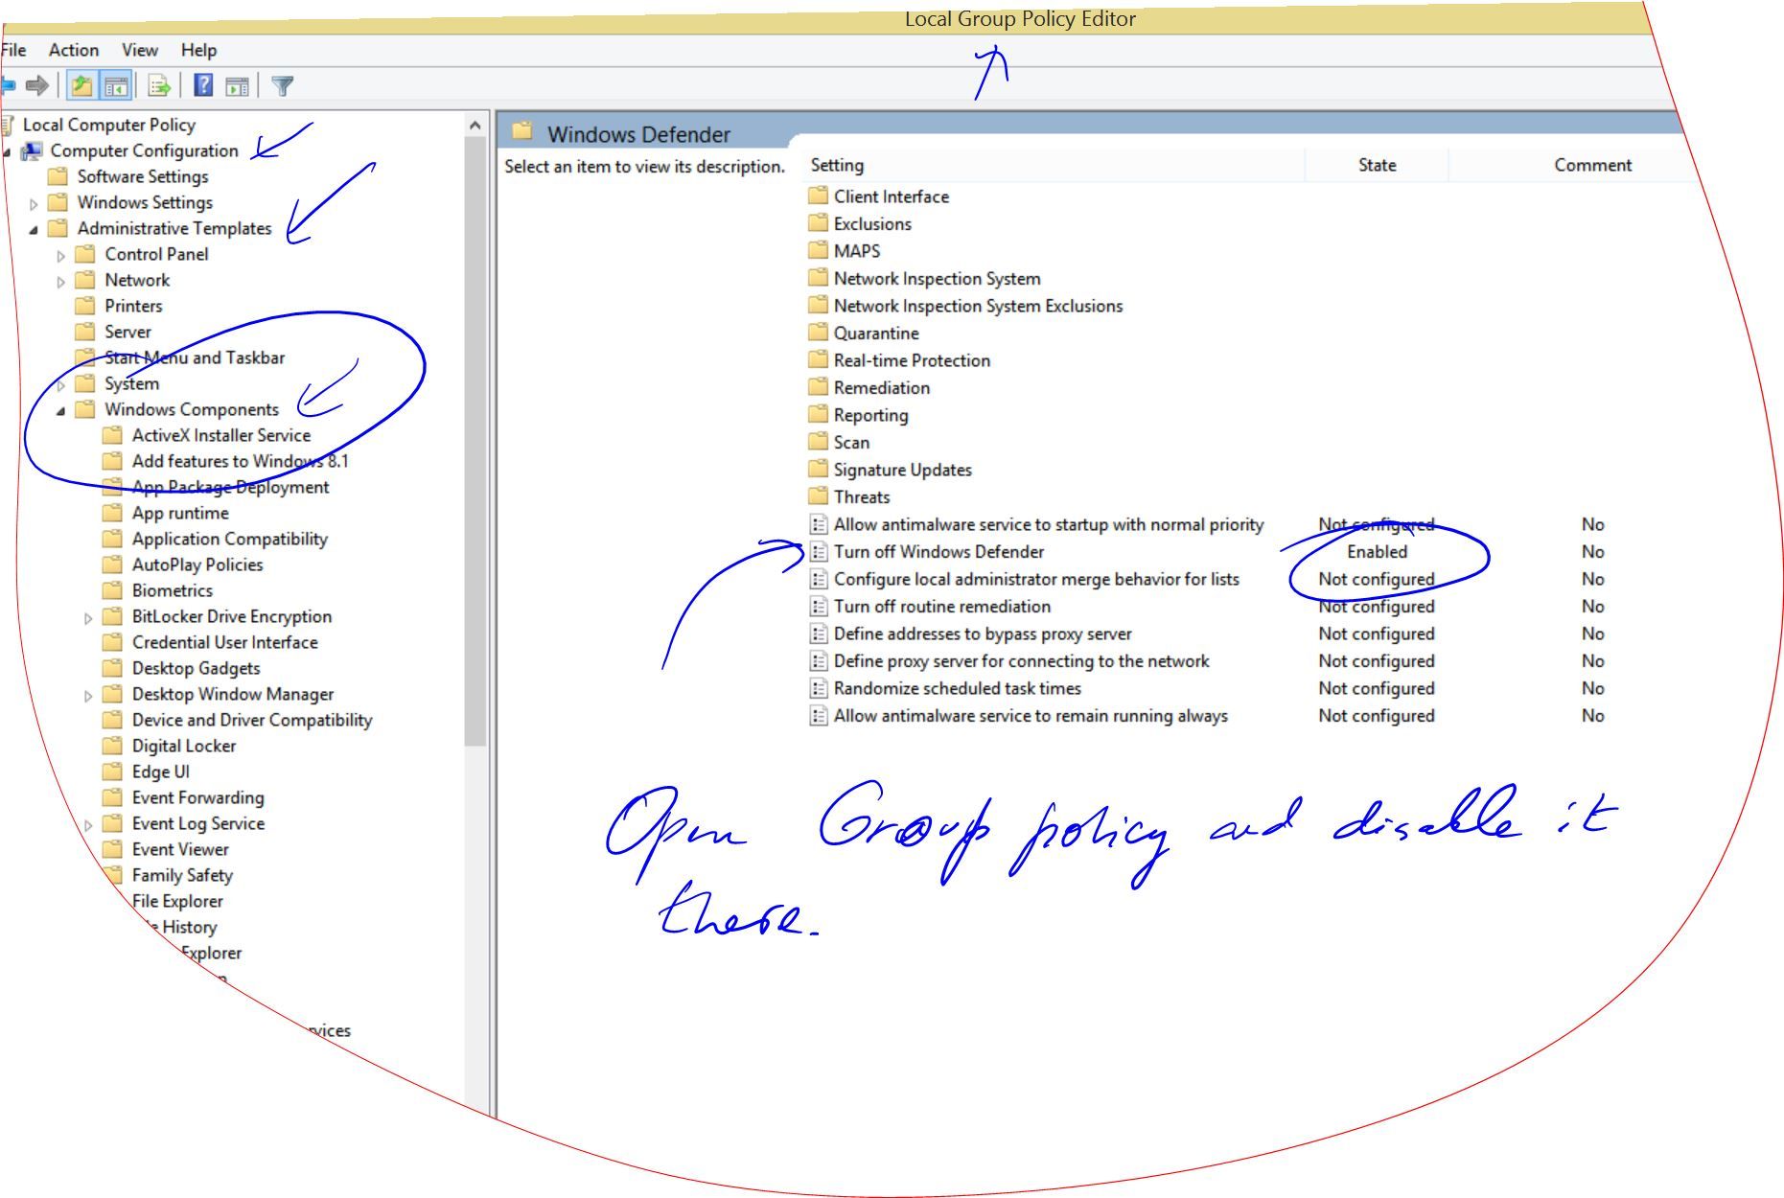This screenshot has height=1198, width=1784.
Task: Click folder icon beside Real-time Protection
Action: [818, 359]
